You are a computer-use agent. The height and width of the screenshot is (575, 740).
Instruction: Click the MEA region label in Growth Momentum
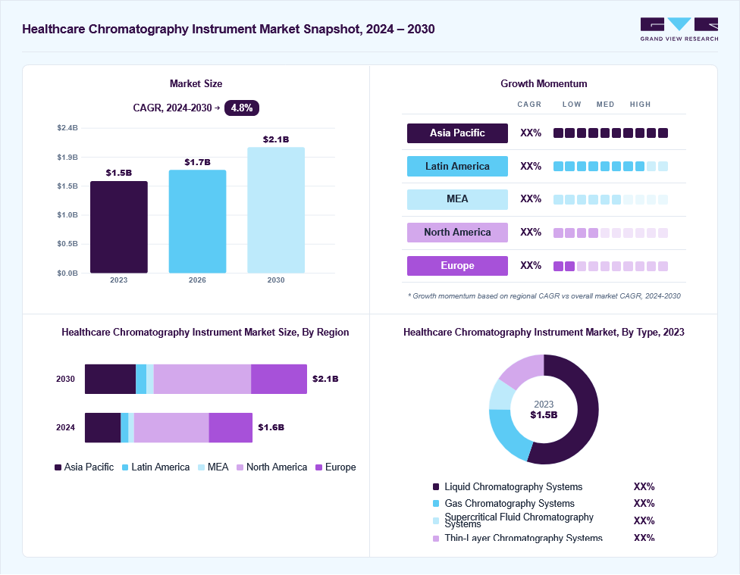(457, 199)
